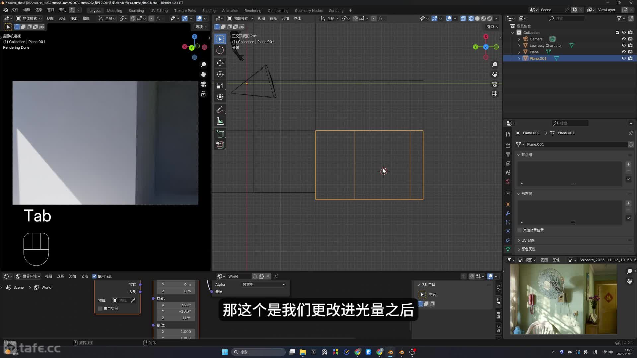Switch to the Shading workspace tab

pyautogui.click(x=209, y=11)
